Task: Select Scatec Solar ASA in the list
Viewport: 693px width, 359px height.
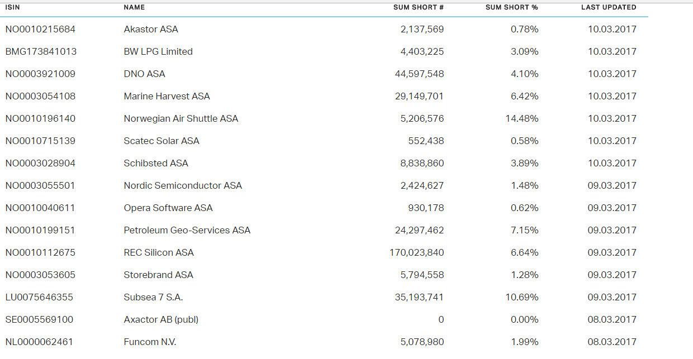Action: [x=162, y=141]
